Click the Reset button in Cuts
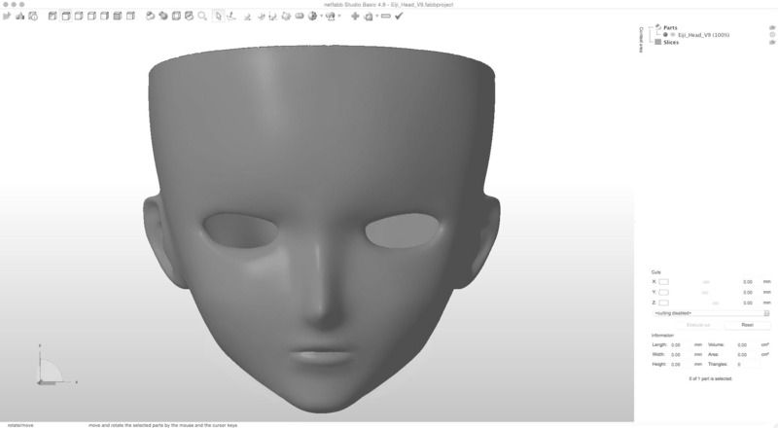The image size is (778, 428). click(x=747, y=325)
